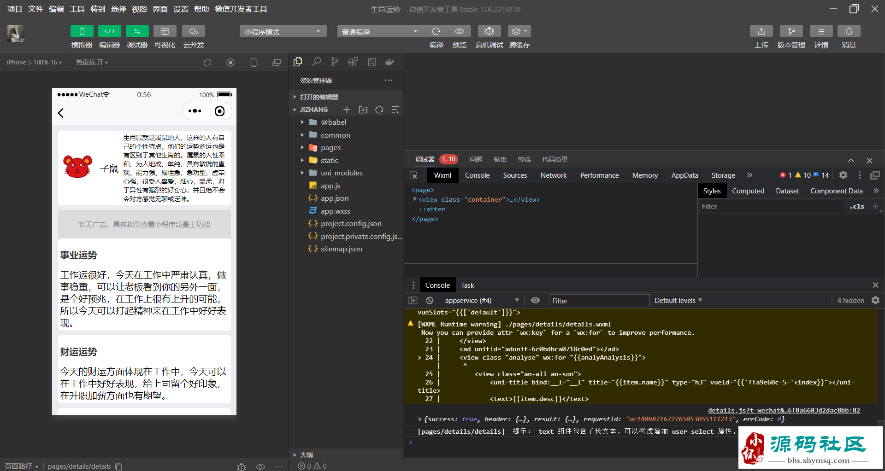Screen dimensions: 885x471
Task: Click the console Filter field
Action: (599, 301)
